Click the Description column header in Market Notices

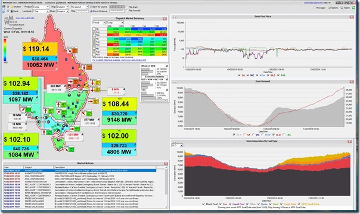click(x=105, y=167)
